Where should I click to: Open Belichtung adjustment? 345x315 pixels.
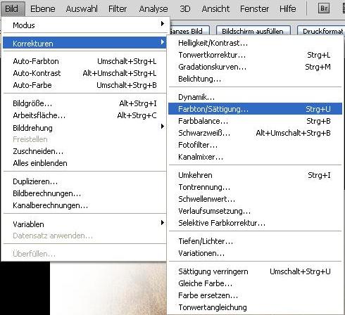tap(255, 79)
